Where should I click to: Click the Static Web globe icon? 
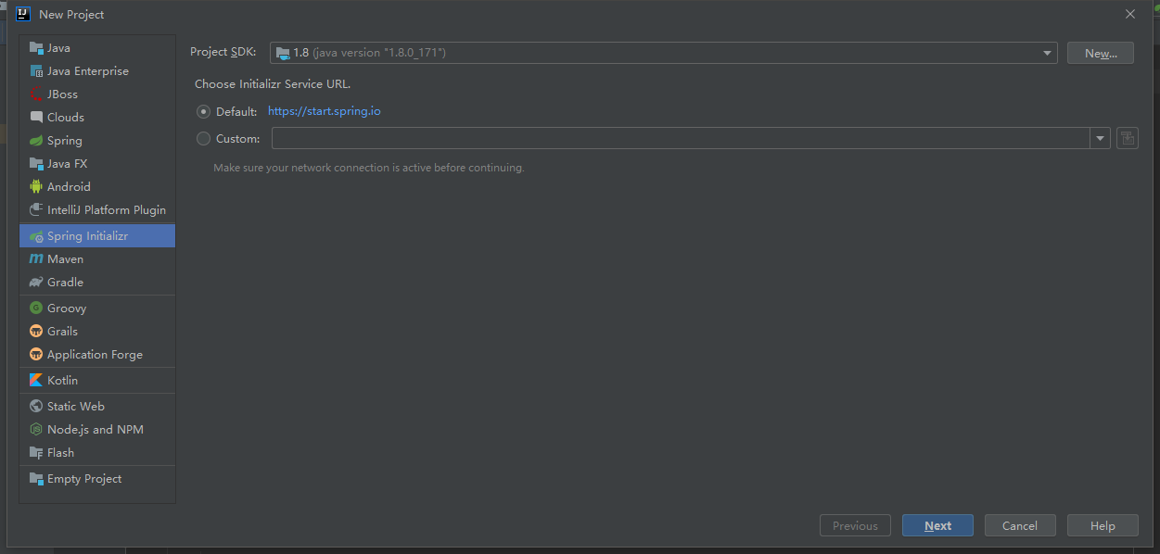coord(36,407)
